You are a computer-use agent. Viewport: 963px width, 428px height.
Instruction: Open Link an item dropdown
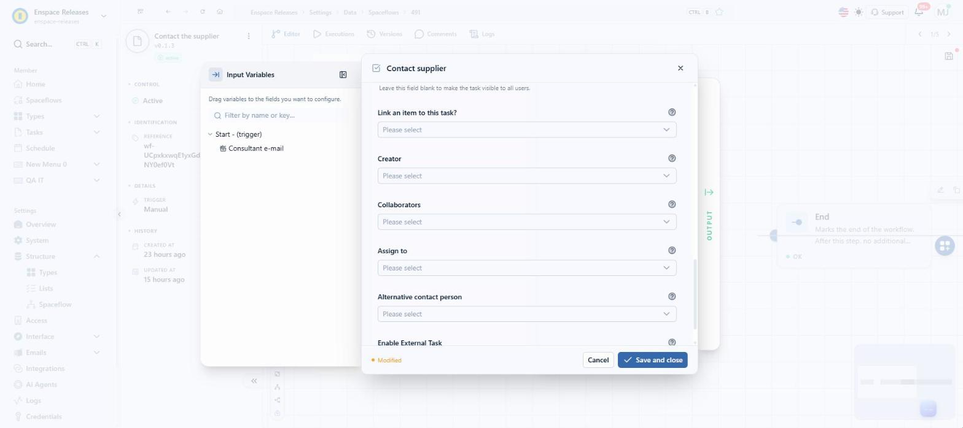pos(527,129)
